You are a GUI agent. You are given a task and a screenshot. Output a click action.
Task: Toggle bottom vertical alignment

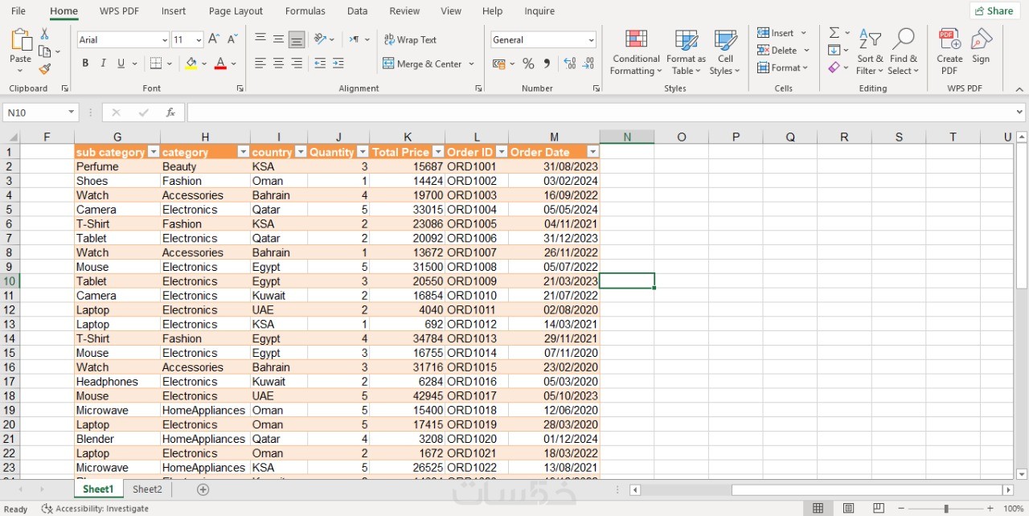coord(297,39)
